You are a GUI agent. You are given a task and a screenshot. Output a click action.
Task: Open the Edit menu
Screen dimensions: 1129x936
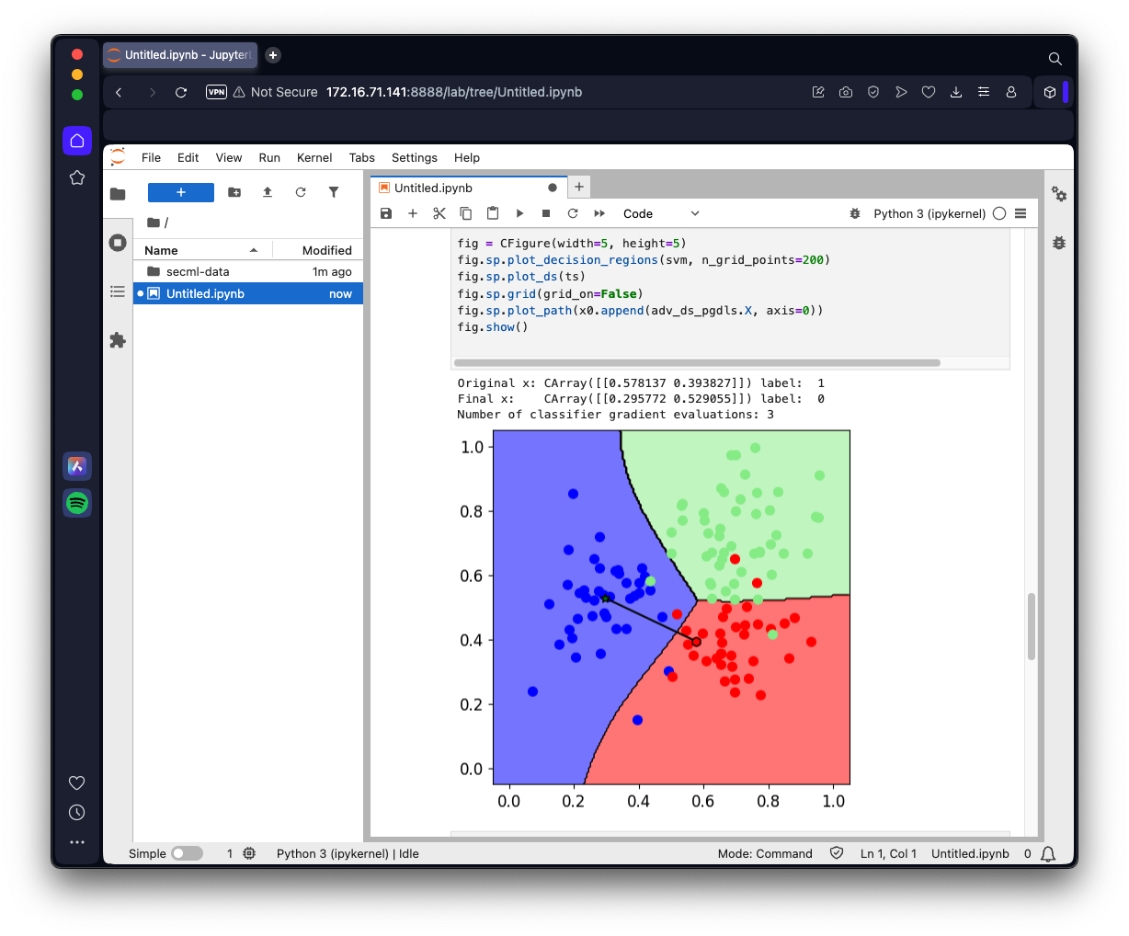tap(188, 157)
